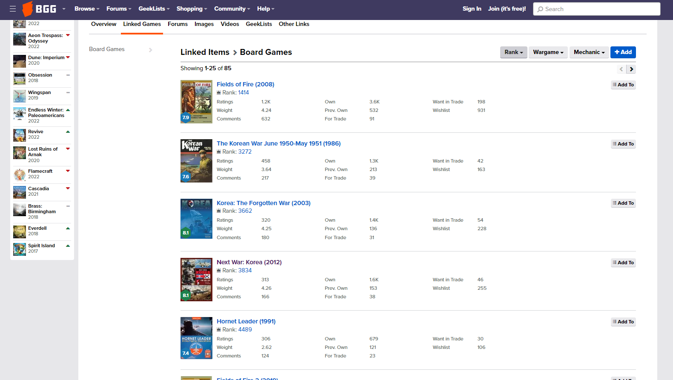Click Wingspan thumbnail icon in sidebar
The width and height of the screenshot is (673, 380).
point(20,96)
